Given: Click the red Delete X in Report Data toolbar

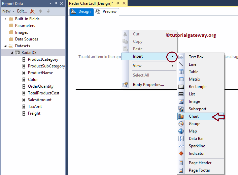Looking at the screenshot, I should pyautogui.click(x=32, y=11).
